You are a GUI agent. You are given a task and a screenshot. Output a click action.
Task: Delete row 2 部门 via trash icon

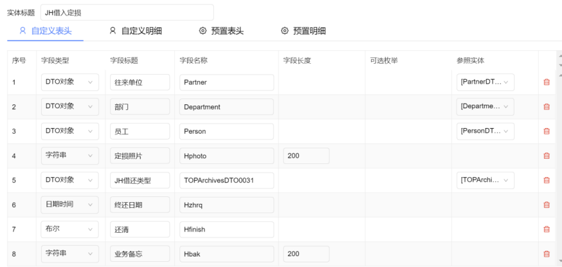[546, 107]
